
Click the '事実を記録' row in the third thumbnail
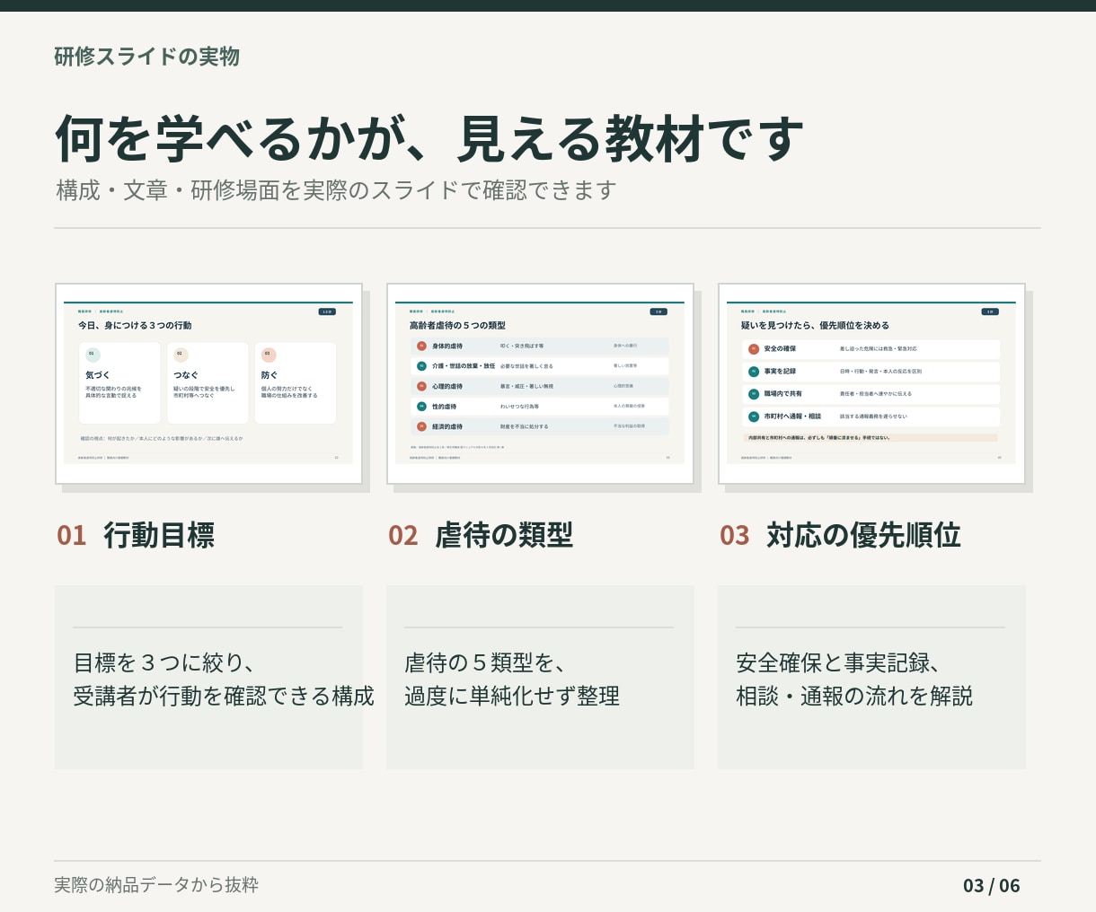[871, 372]
